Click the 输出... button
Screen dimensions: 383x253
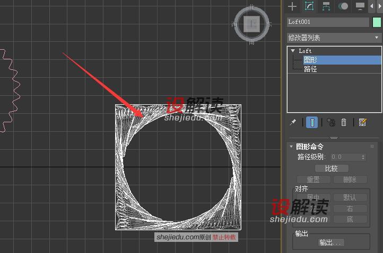331,242
